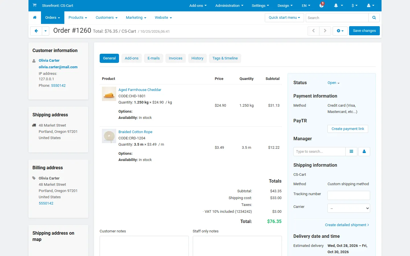
Task: Open the Settings top menu
Action: 260,5
